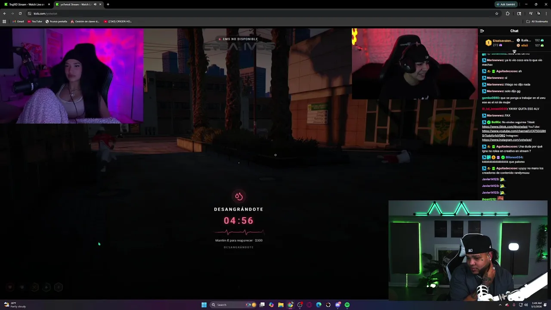Open the media controls icon in Chrome toolbar
Viewport: 551px width, 310px height.
coord(531,13)
